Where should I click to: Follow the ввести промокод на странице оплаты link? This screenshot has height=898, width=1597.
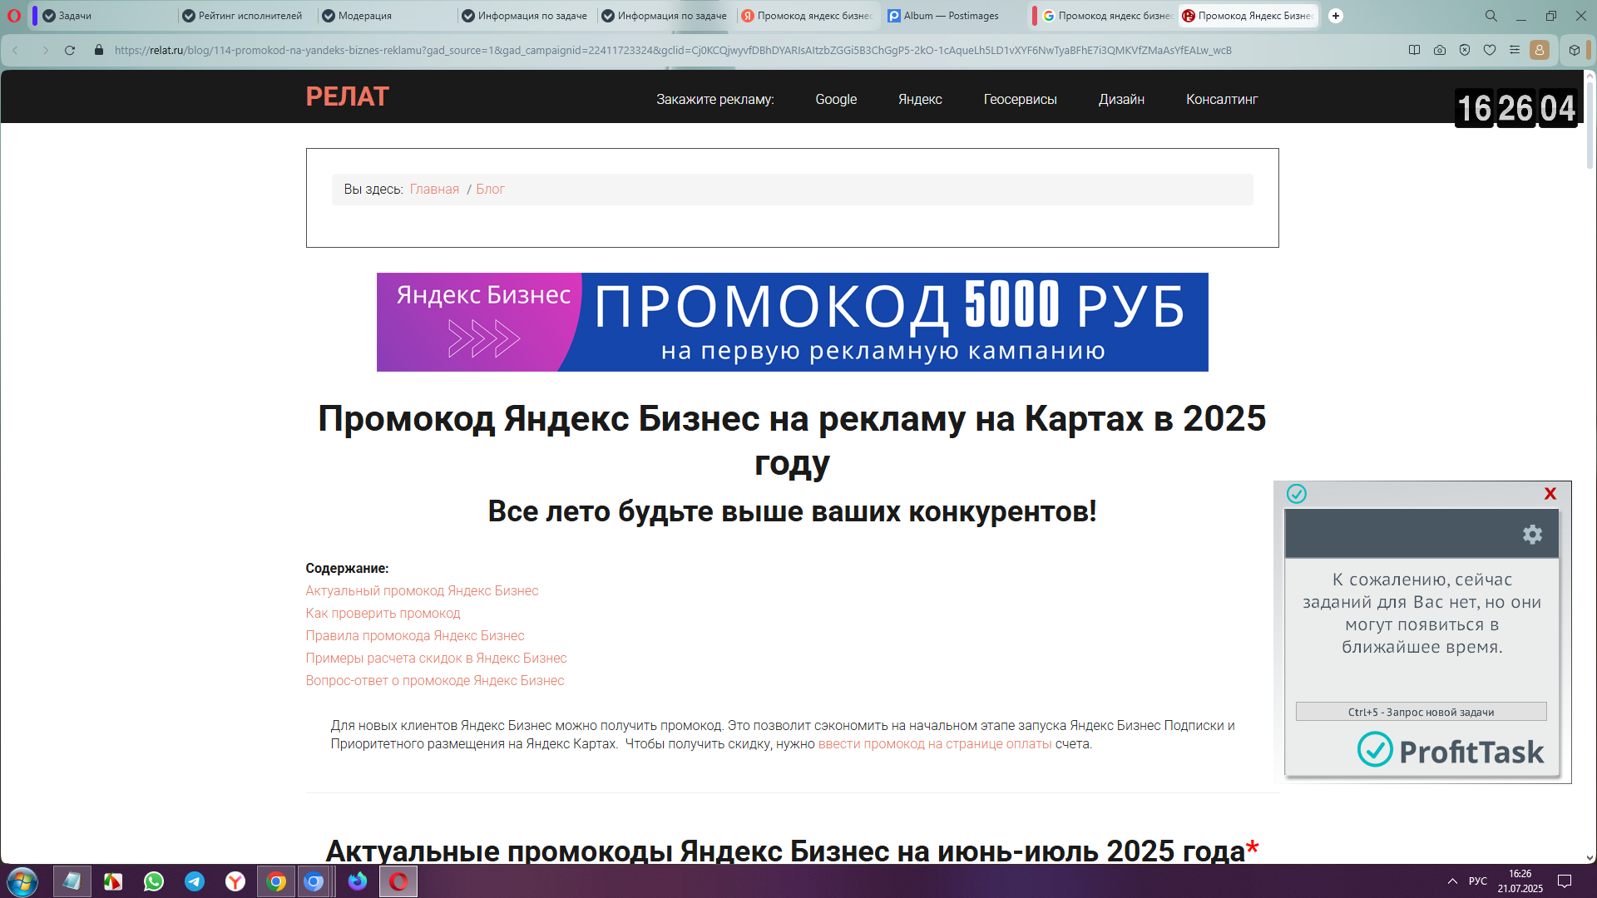coord(935,744)
